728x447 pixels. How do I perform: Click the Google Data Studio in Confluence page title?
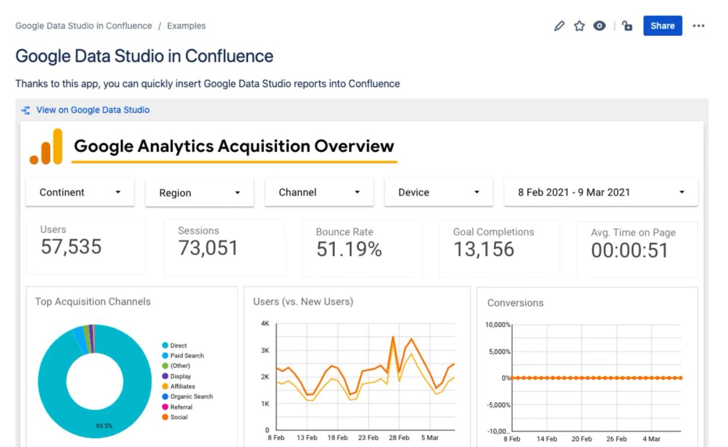pos(144,56)
